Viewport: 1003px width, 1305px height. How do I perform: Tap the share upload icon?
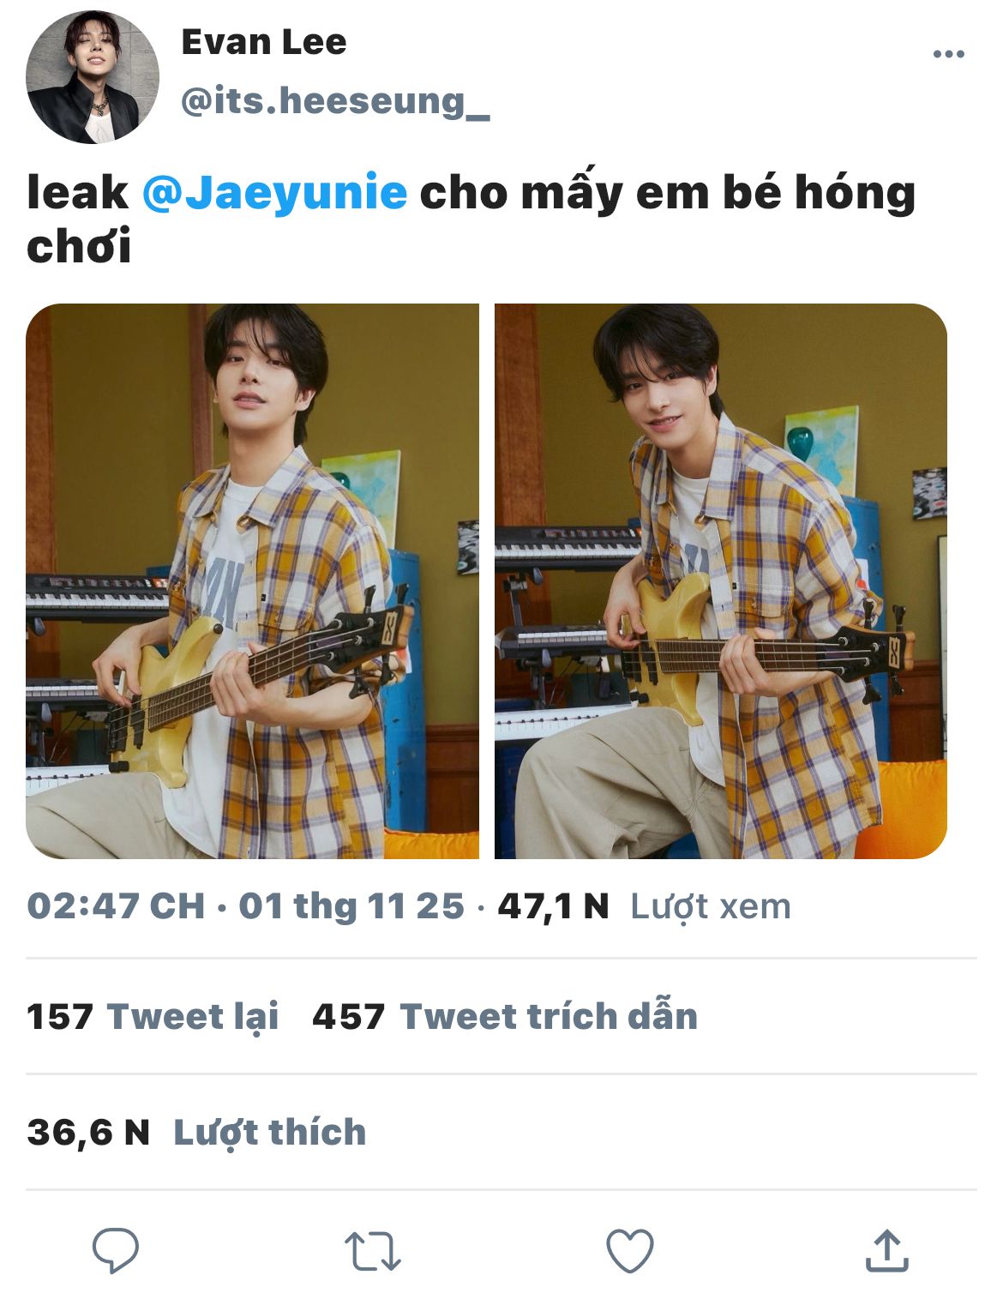(x=886, y=1250)
